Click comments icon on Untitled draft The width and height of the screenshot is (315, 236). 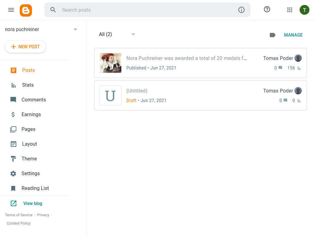coord(285,100)
